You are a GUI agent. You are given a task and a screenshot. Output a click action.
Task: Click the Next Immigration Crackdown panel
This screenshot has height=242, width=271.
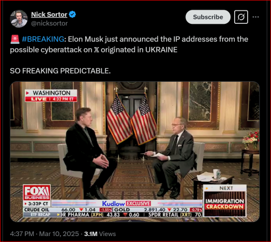pos(225,201)
